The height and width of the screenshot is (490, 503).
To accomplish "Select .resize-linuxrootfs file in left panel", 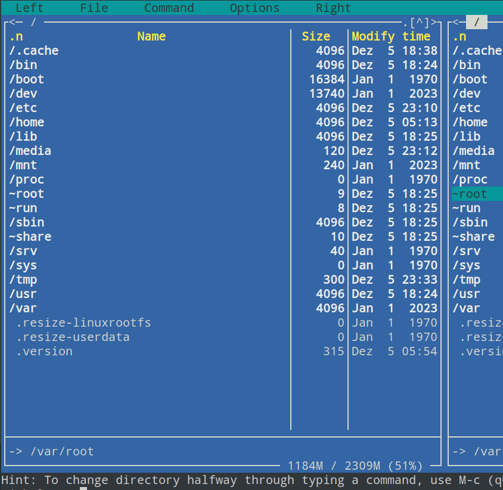I will (x=83, y=322).
